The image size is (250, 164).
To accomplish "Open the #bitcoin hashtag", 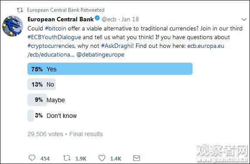I will 55,29.
